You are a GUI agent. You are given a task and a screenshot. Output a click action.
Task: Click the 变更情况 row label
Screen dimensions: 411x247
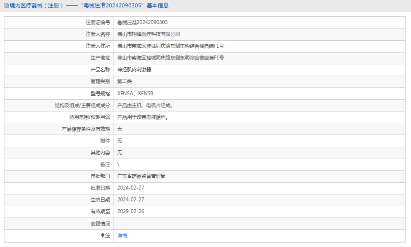[100, 223]
